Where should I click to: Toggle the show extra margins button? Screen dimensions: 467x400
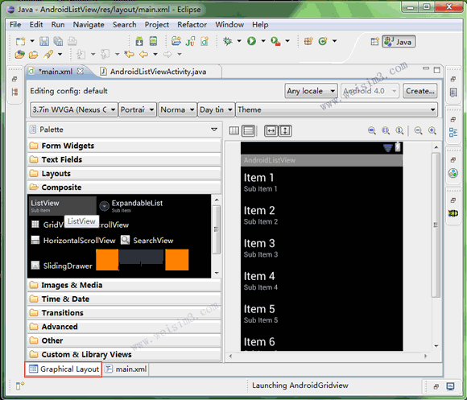249,130
